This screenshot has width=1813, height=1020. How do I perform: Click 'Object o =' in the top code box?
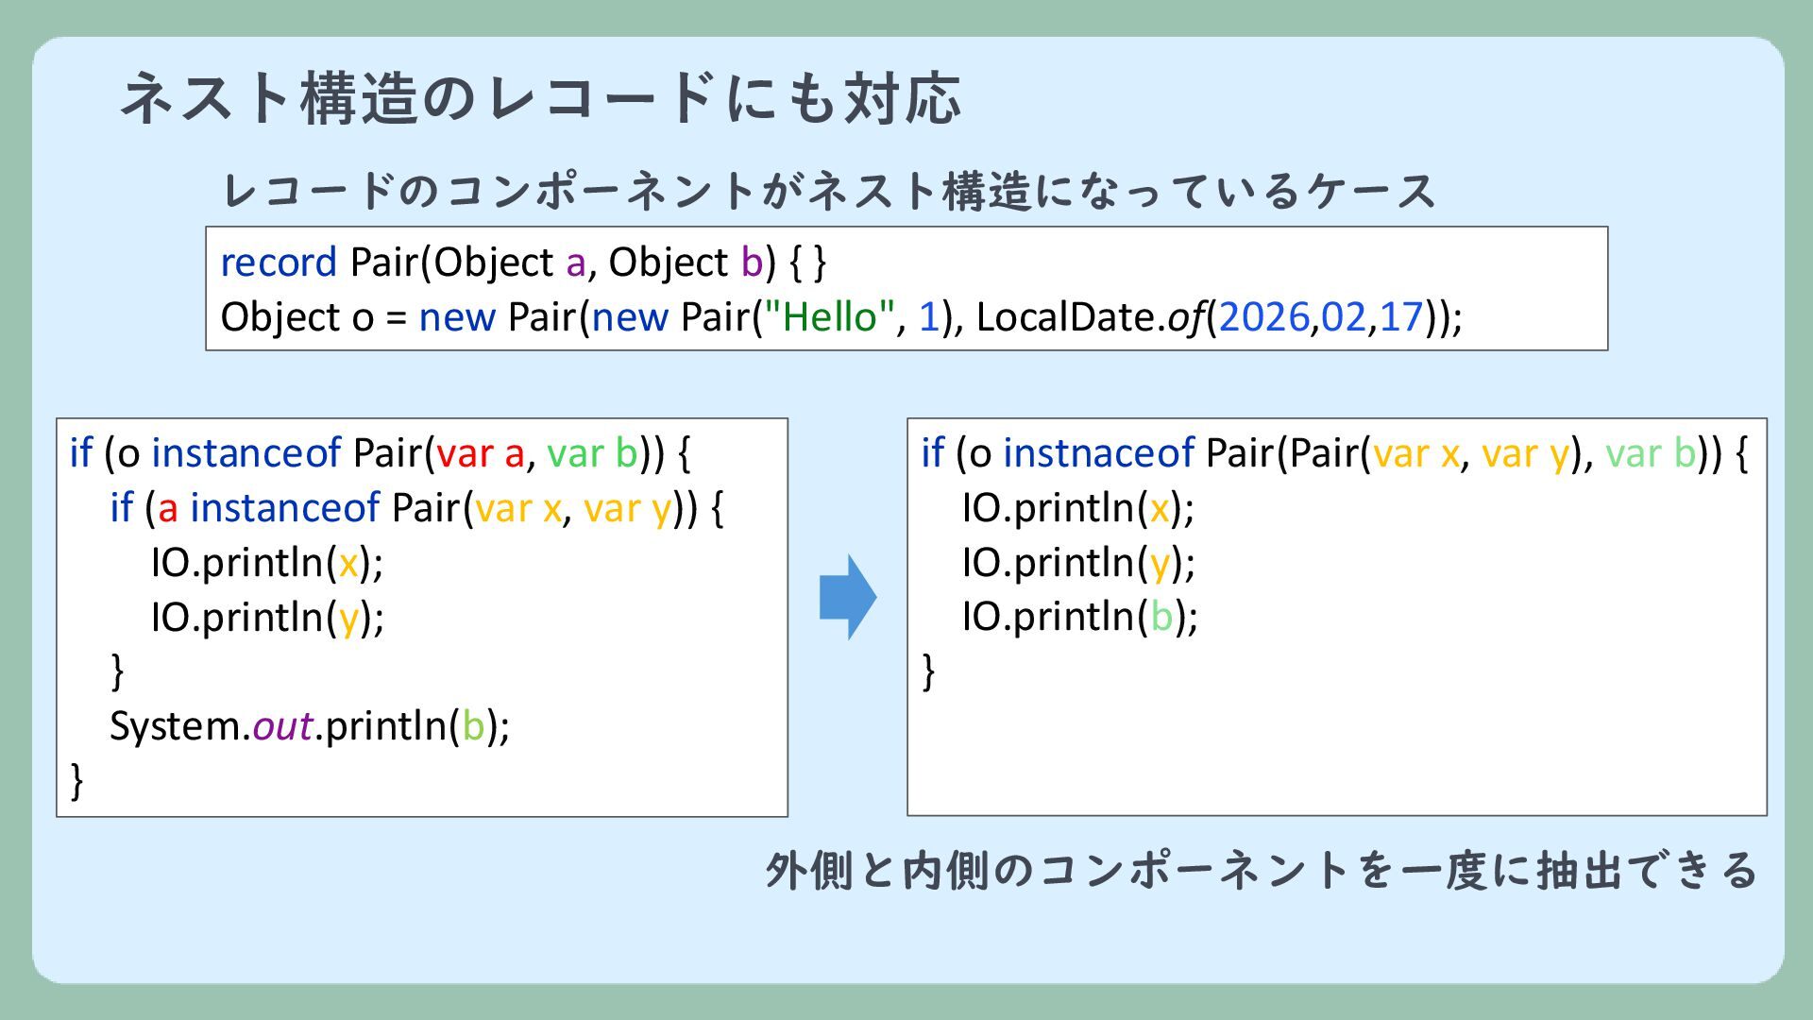tap(313, 317)
